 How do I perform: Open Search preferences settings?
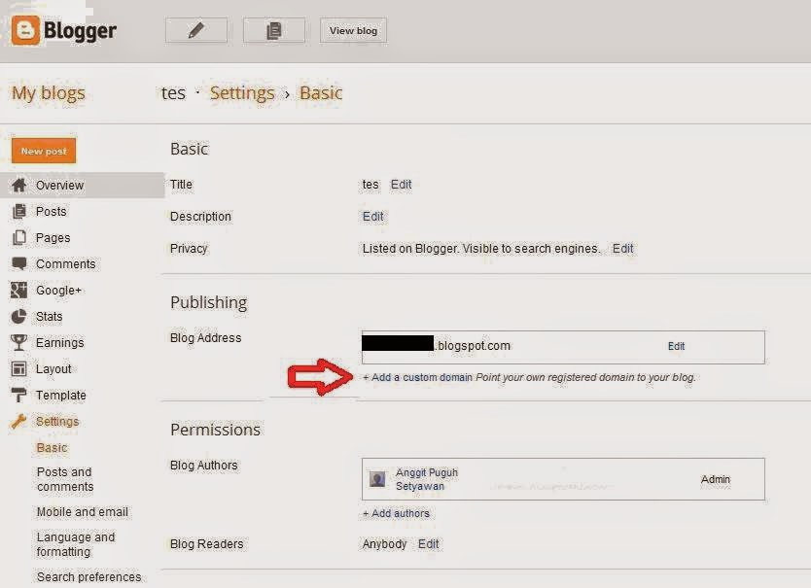(88, 576)
